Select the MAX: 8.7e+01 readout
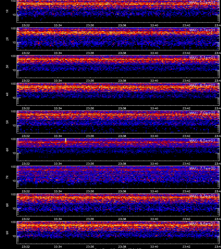 [202, 85]
